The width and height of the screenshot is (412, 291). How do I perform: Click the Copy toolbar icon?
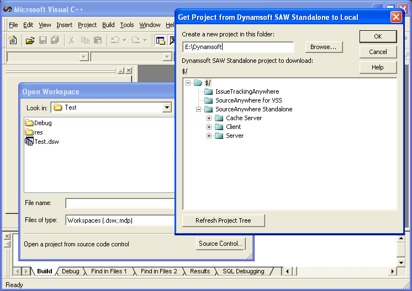coord(85,40)
